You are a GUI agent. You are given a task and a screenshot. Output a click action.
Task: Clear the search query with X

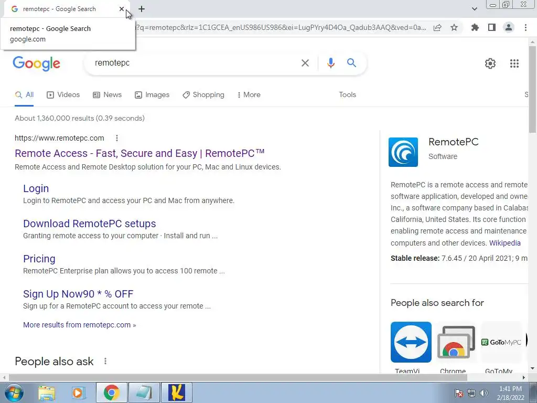305,63
